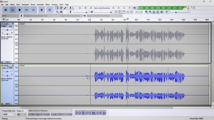
Task: Click the audio position time display
Action: 91,113
